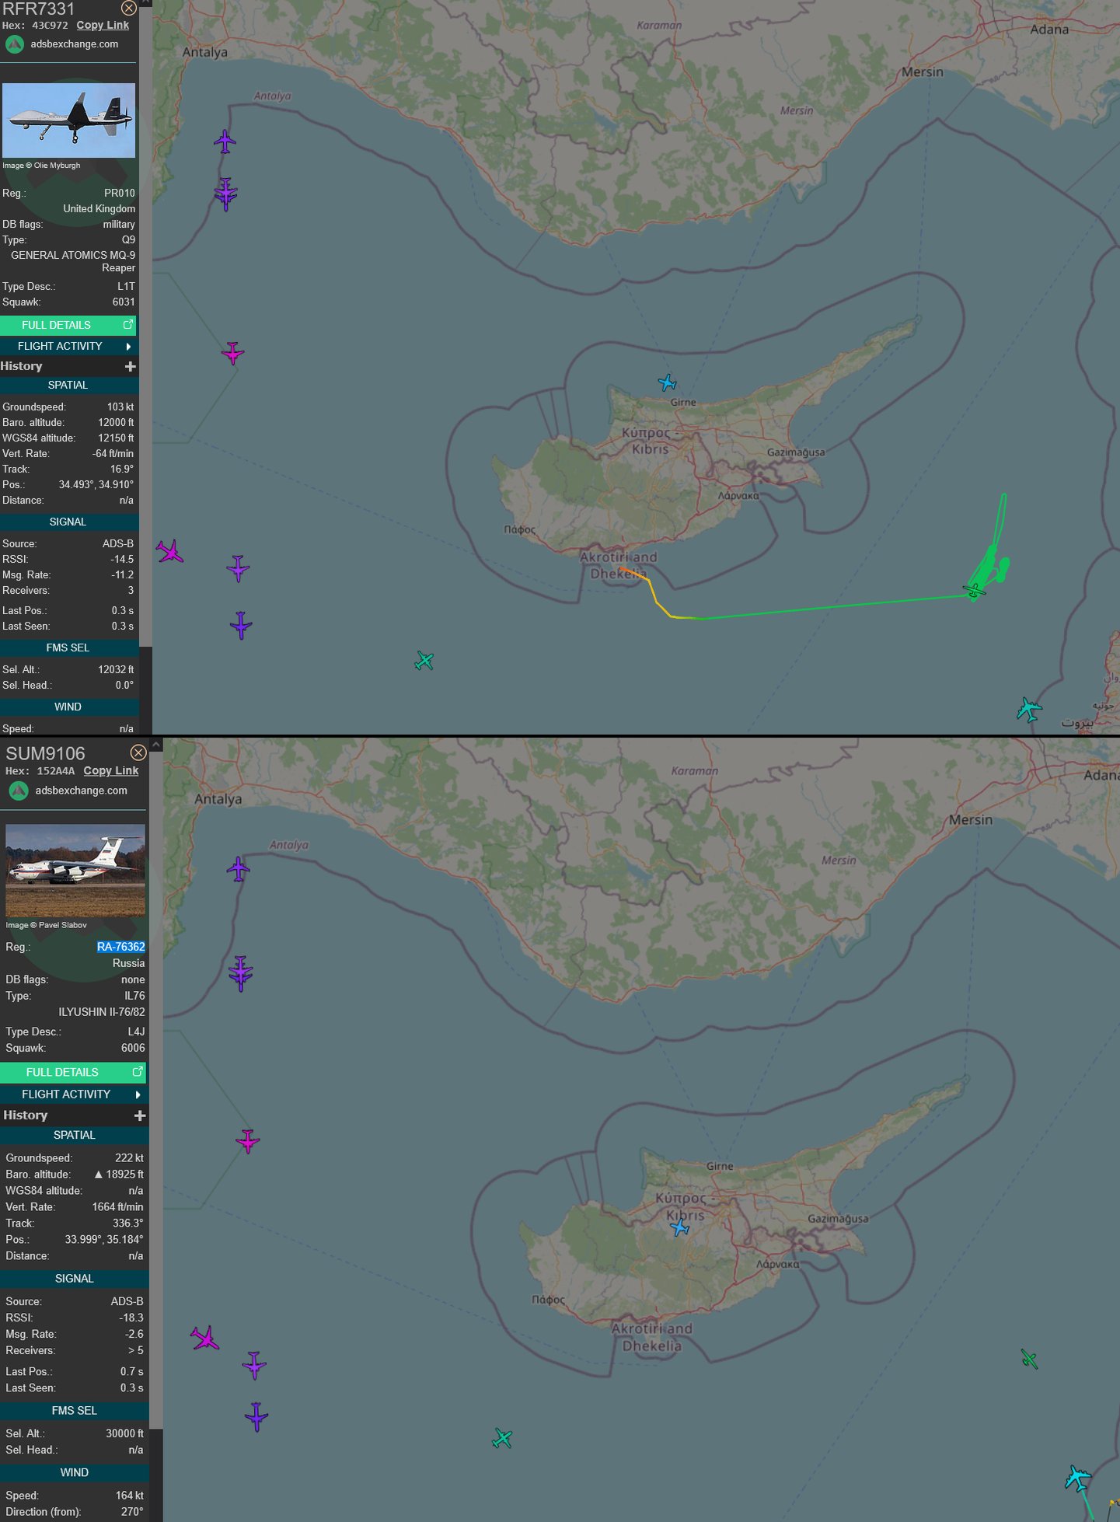Open the external-link icon on RFR7331 Full Details
The width and height of the screenshot is (1120, 1522).
pos(128,324)
